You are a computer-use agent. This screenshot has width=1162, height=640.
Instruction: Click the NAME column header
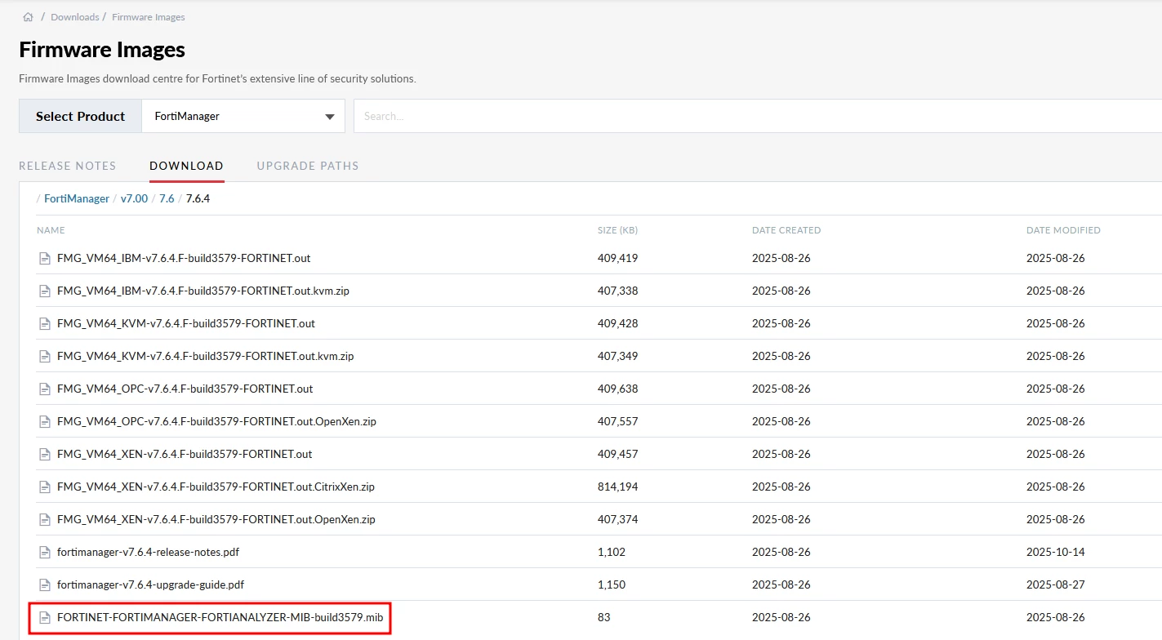[x=51, y=230]
